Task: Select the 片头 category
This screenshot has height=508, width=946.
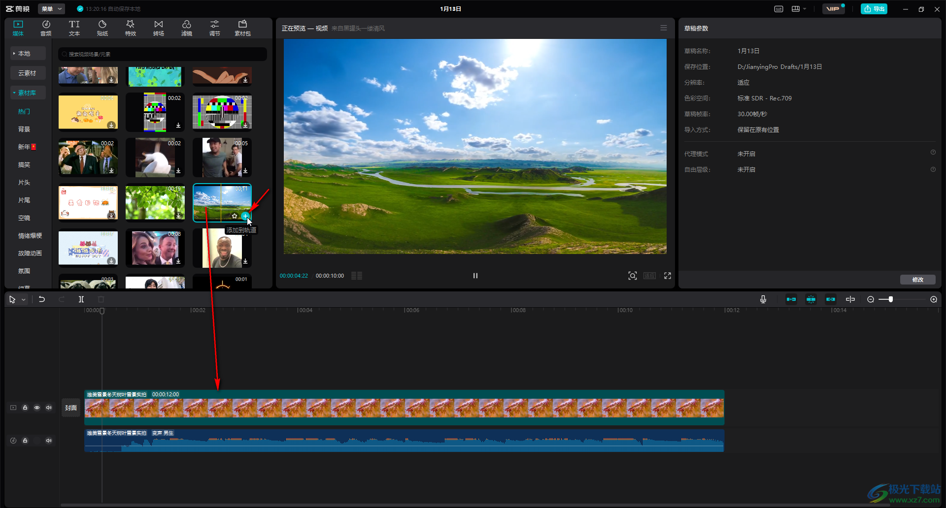Action: pyautogui.click(x=24, y=182)
